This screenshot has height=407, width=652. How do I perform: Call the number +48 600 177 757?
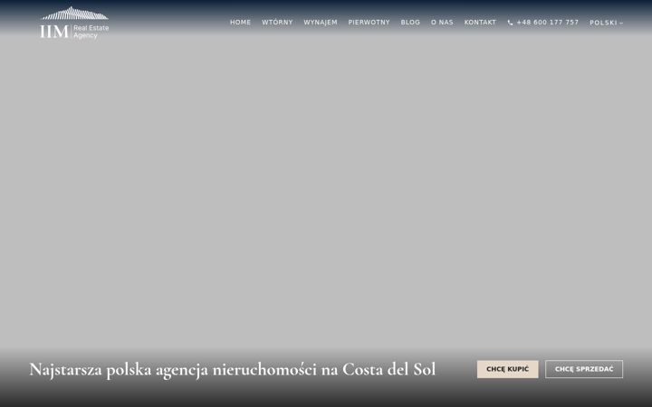tap(548, 23)
